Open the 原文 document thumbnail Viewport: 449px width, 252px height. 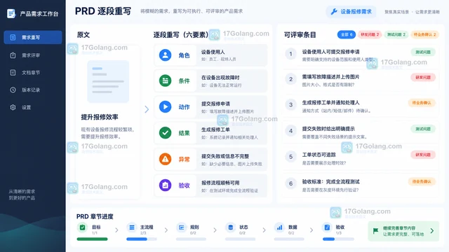(x=108, y=81)
